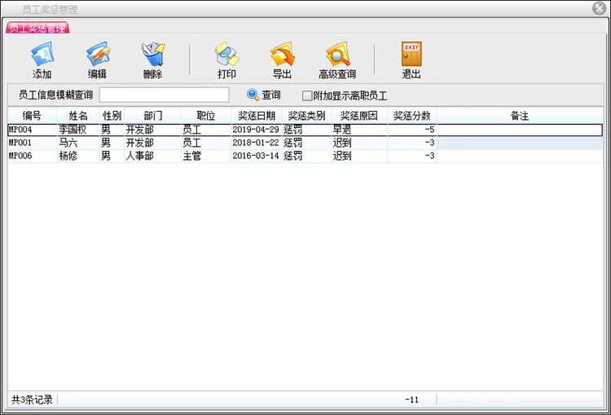Click the 早退 reason cell
Screen dimensions: 611x415
359,130
